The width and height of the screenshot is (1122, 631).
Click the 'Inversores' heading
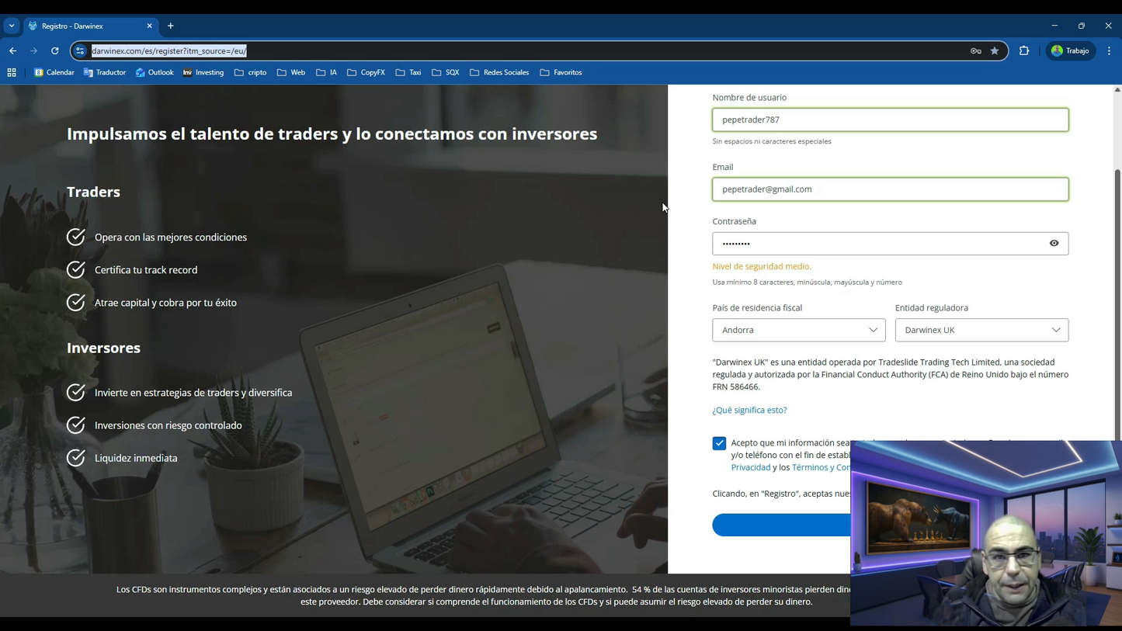pos(103,348)
